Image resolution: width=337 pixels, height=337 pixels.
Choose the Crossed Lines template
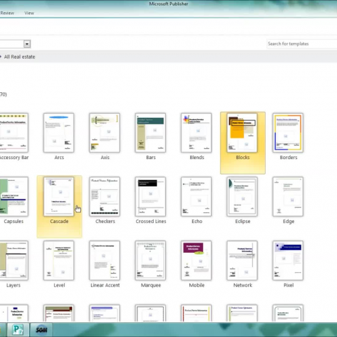point(150,197)
